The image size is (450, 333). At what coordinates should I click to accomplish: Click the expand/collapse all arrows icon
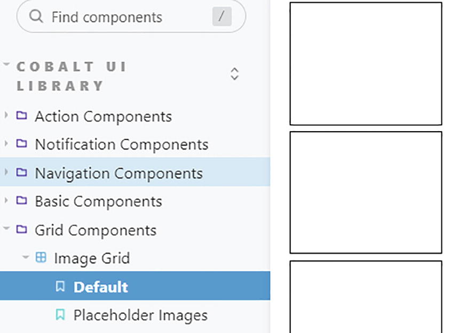pyautogui.click(x=234, y=74)
